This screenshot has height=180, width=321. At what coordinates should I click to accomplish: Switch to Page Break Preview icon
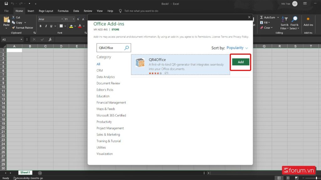(x=297, y=178)
